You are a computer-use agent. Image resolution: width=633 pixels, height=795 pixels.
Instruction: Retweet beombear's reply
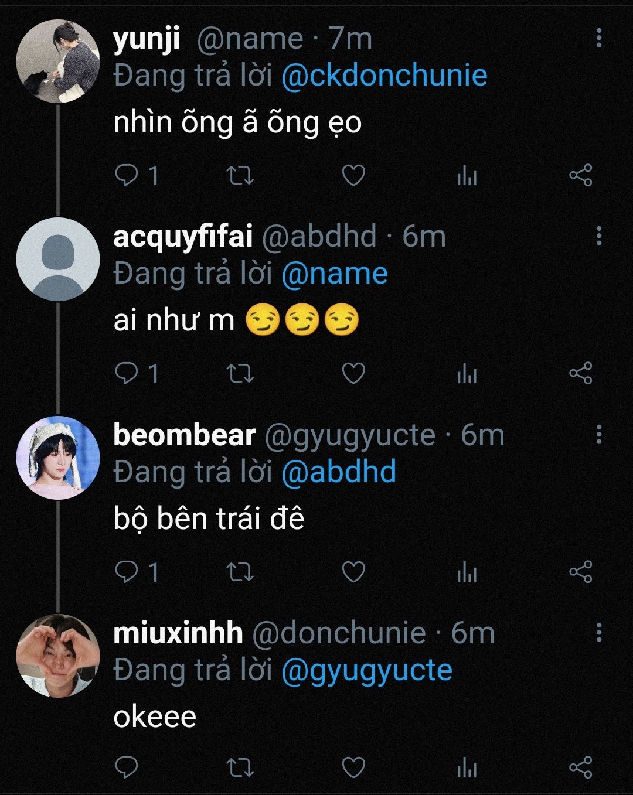240,572
